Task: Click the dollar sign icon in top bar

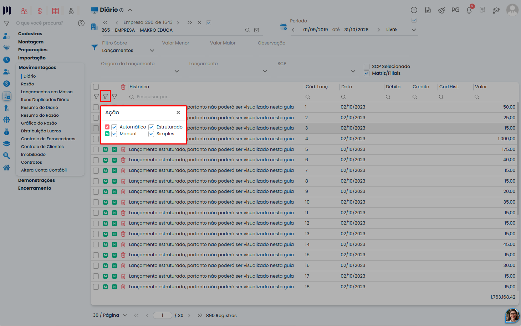Action: (x=40, y=11)
